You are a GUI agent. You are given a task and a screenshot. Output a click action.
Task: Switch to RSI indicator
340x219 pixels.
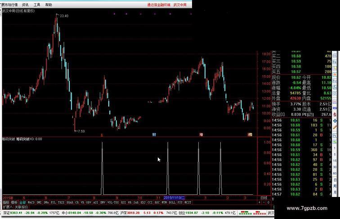pos(123,202)
